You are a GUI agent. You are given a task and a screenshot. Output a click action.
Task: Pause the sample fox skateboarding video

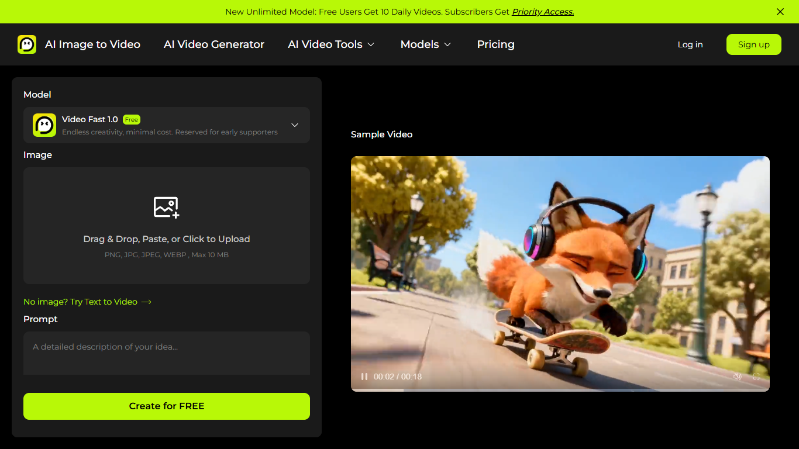point(364,377)
